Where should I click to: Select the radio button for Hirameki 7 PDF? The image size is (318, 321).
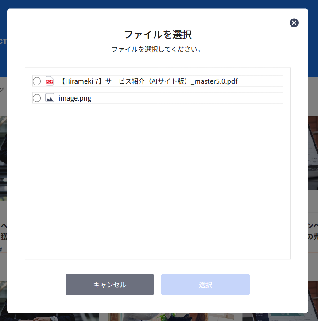pos(37,81)
